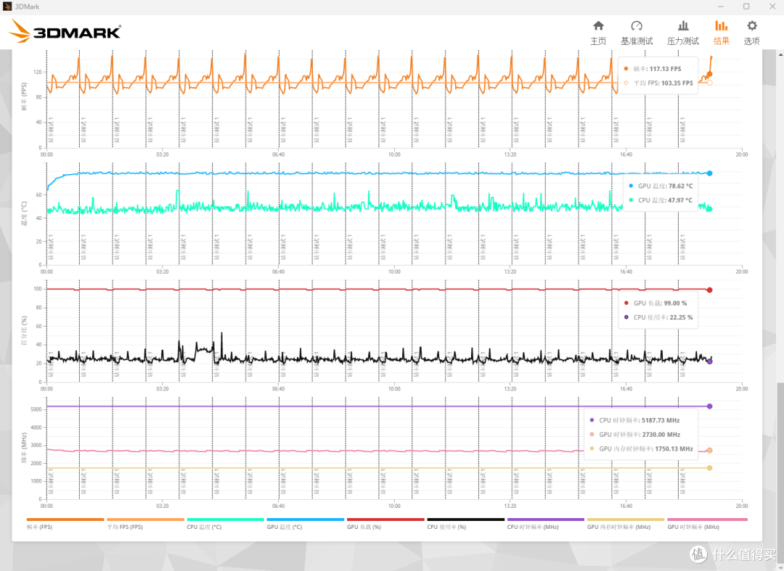Image resolution: width=784 pixels, height=571 pixels.
Task: Toggle the 帧率 (FPS) legend series
Action: 65,523
